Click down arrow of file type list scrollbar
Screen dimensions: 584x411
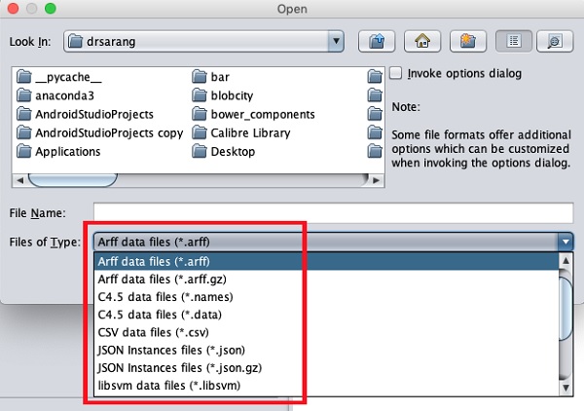pyautogui.click(x=566, y=388)
